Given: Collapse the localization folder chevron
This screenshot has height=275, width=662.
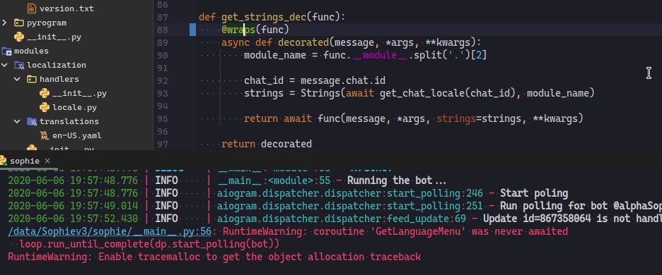Looking at the screenshot, I should pos(5,66).
